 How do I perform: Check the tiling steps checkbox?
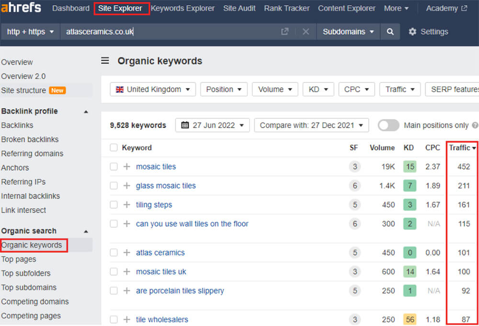tap(114, 205)
